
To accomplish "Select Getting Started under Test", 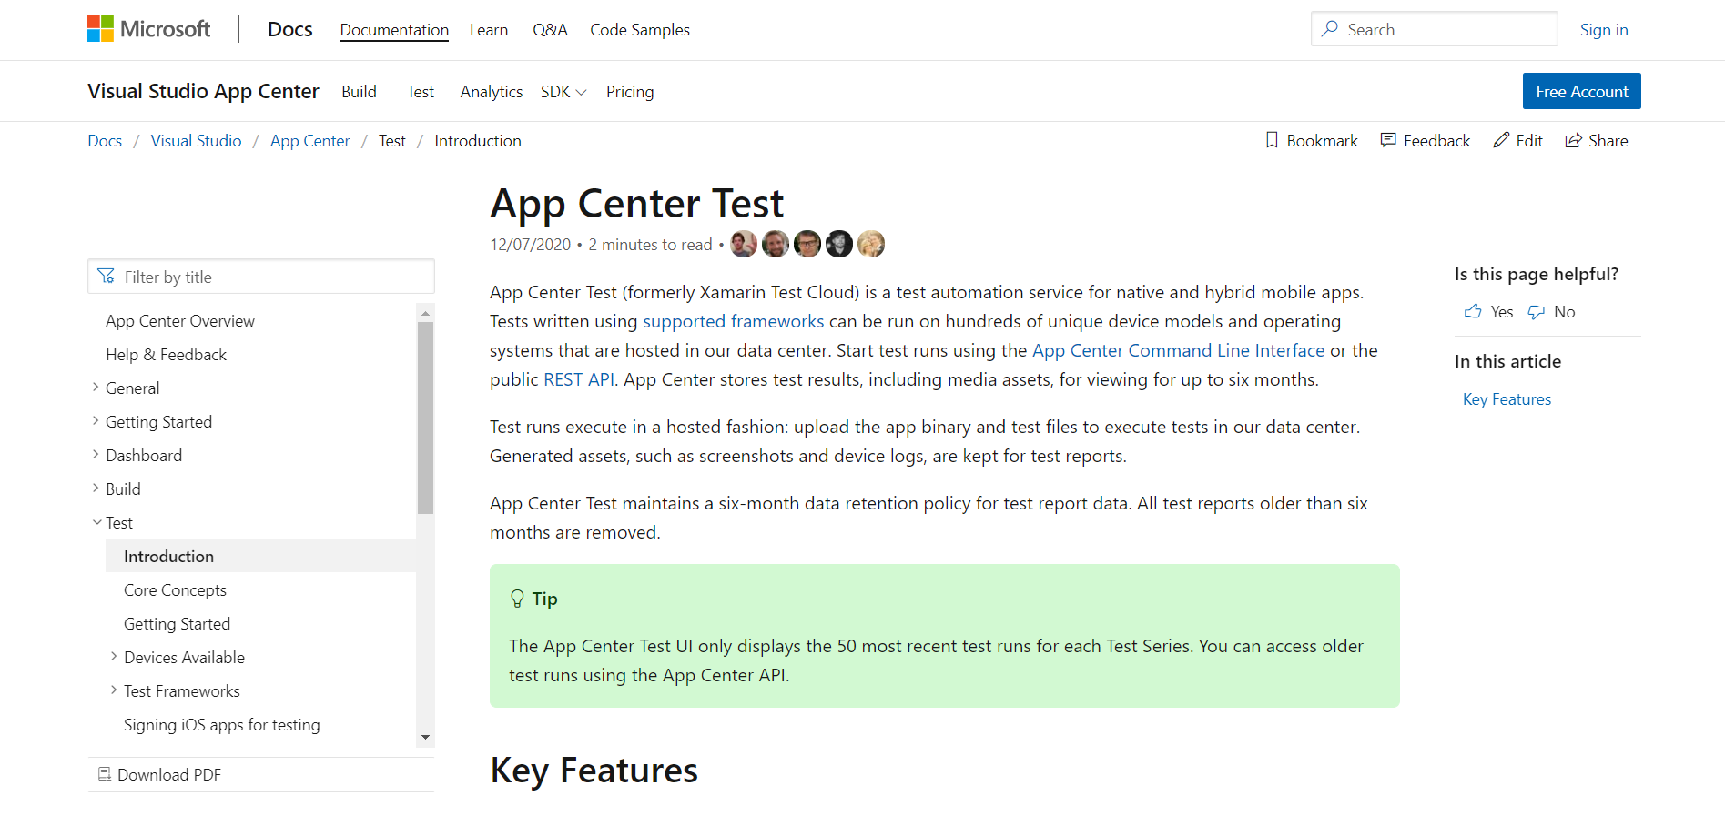I will click(177, 623).
